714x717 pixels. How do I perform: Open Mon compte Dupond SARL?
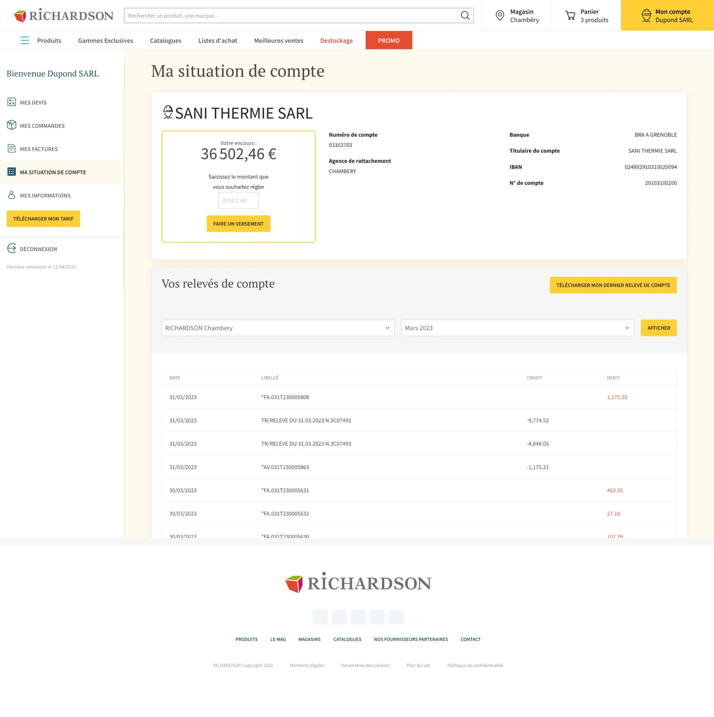click(667, 16)
